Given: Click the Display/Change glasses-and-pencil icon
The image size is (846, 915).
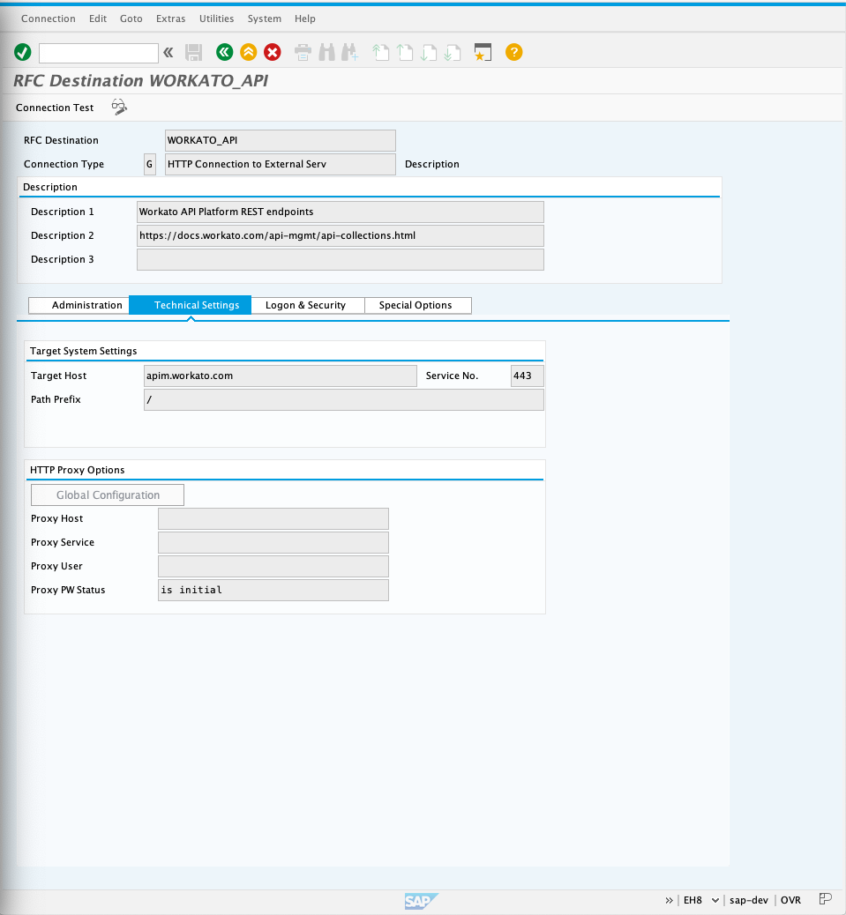Looking at the screenshot, I should pos(119,108).
